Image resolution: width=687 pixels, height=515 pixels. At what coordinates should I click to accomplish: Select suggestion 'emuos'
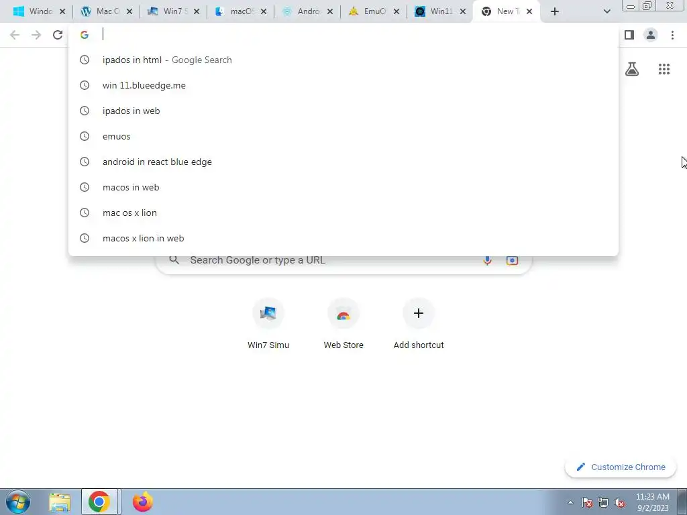(343, 136)
